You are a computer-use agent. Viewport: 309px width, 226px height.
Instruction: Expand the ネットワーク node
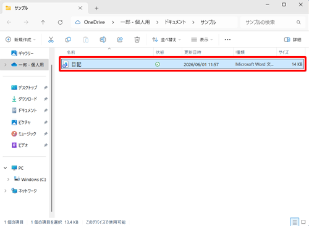(6, 191)
